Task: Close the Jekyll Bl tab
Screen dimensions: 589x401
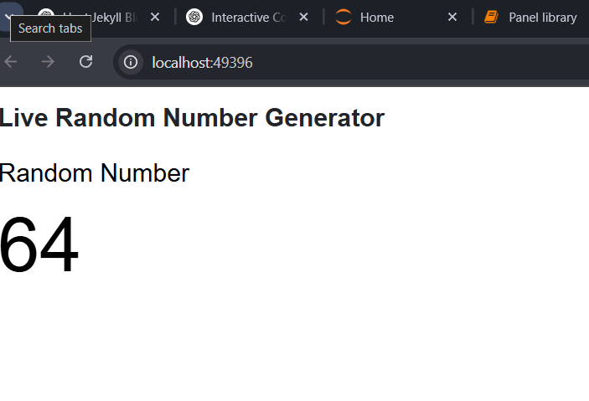Action: click(155, 17)
